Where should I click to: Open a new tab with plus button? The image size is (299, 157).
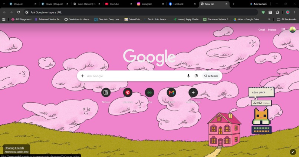[x=233, y=4]
